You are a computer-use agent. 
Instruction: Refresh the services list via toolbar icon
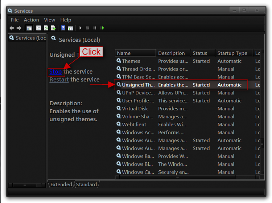tap(46, 28)
